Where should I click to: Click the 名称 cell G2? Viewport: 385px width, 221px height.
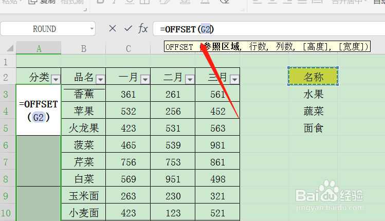coord(313,77)
